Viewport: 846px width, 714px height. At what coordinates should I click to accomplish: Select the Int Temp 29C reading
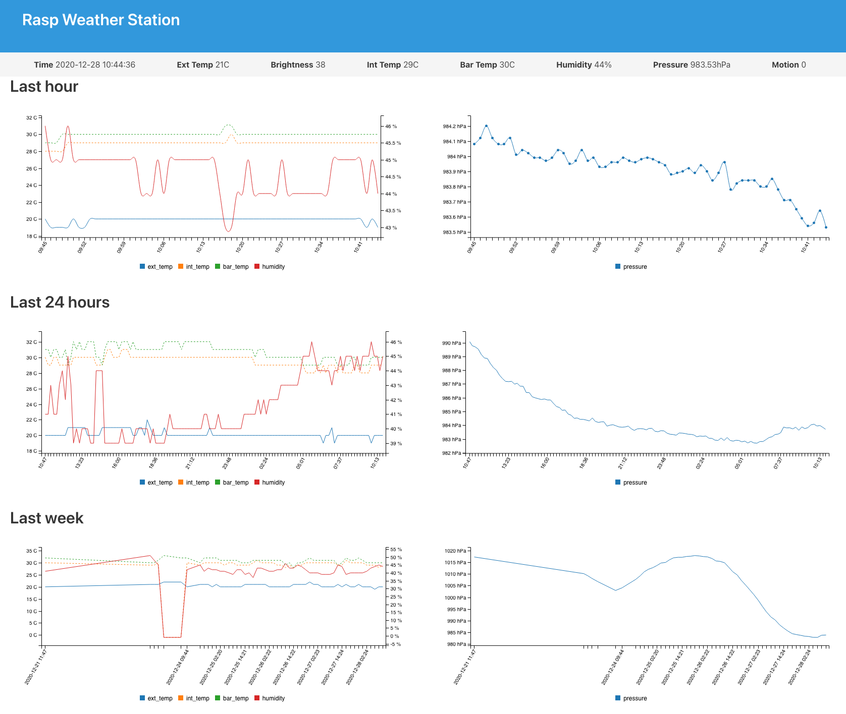point(393,65)
